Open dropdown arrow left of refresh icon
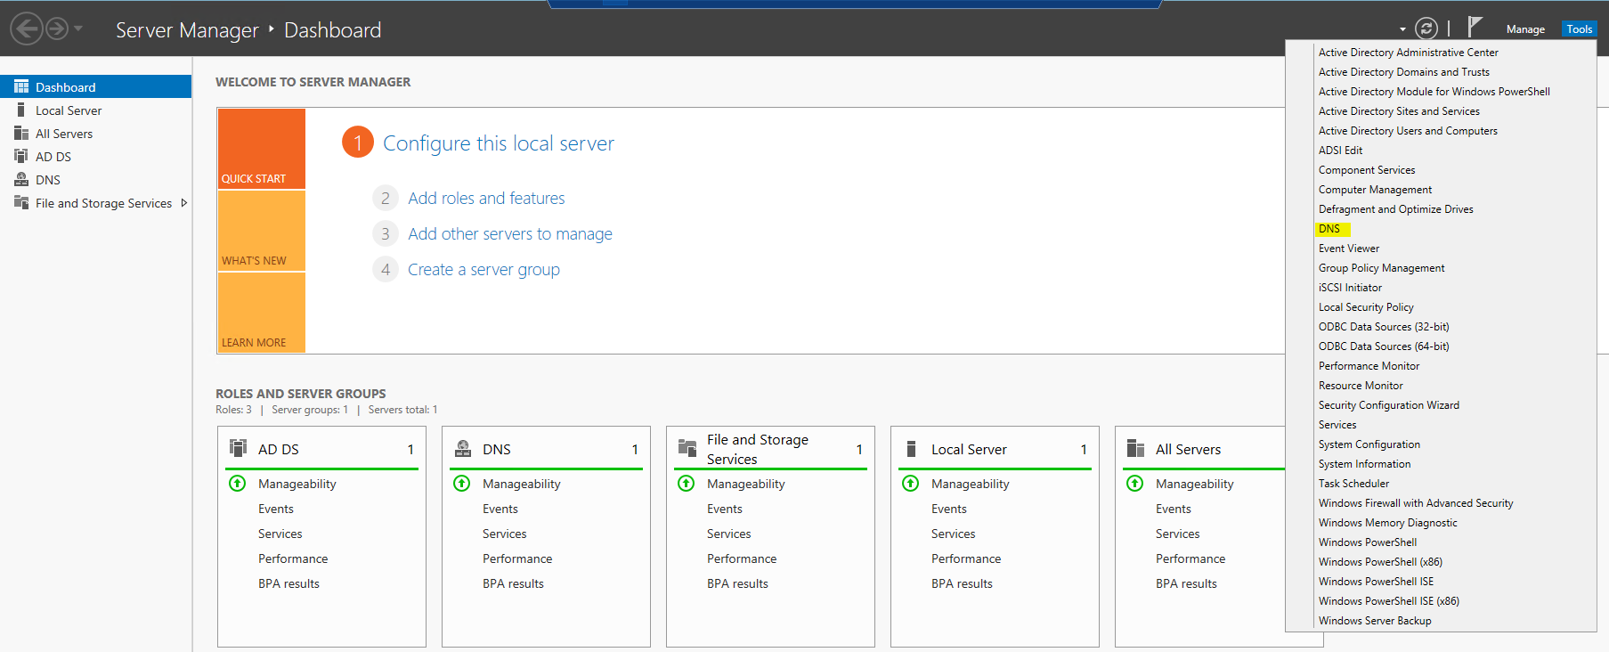Viewport: 1609px width, 652px height. click(1402, 29)
